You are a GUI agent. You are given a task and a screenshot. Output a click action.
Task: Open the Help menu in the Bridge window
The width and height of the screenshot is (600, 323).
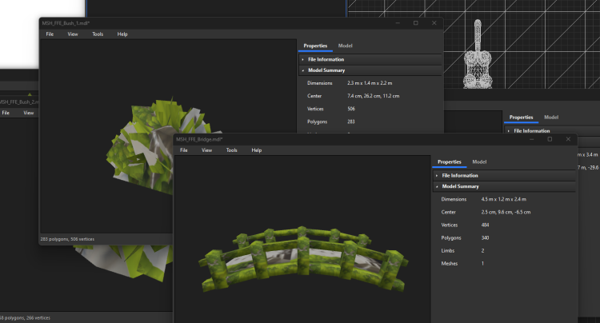tap(256, 150)
